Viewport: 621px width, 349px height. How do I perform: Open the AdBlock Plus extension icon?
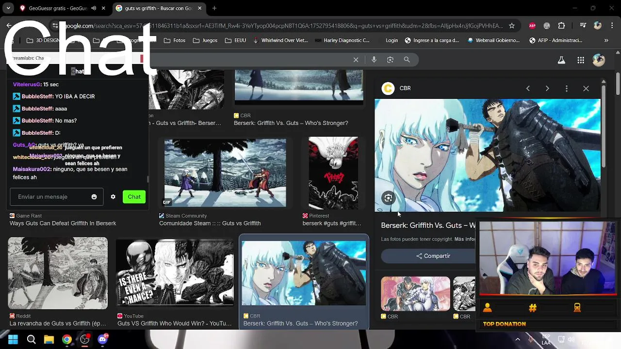tap(532, 26)
